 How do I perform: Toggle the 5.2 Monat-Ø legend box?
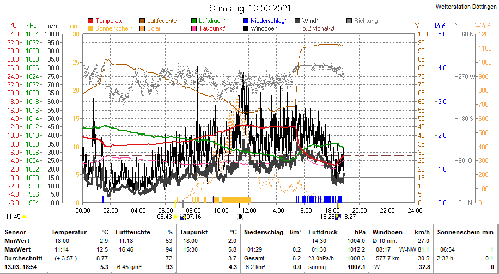297,28
